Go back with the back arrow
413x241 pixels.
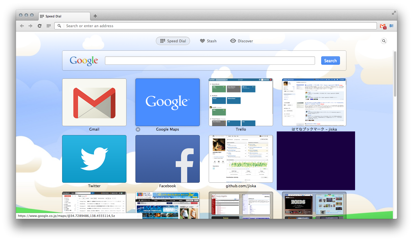[22, 26]
